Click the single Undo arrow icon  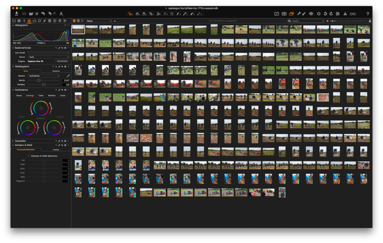pyautogui.click(x=50, y=14)
